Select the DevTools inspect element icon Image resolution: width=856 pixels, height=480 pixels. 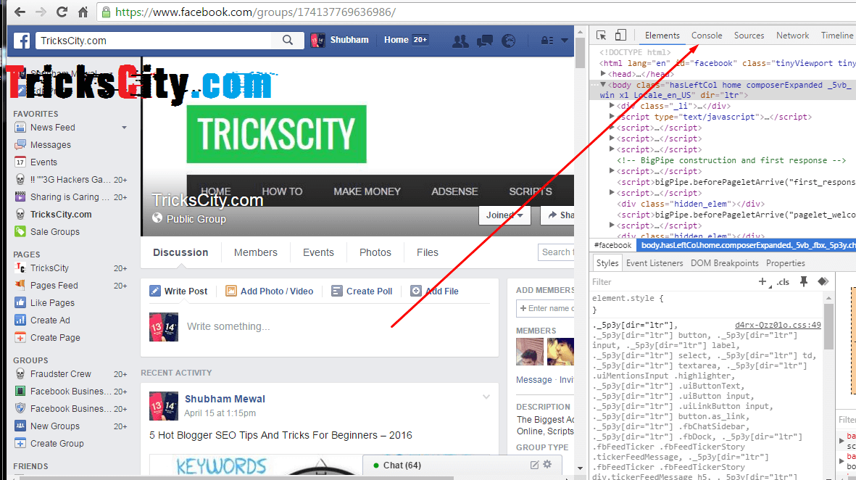[601, 36]
